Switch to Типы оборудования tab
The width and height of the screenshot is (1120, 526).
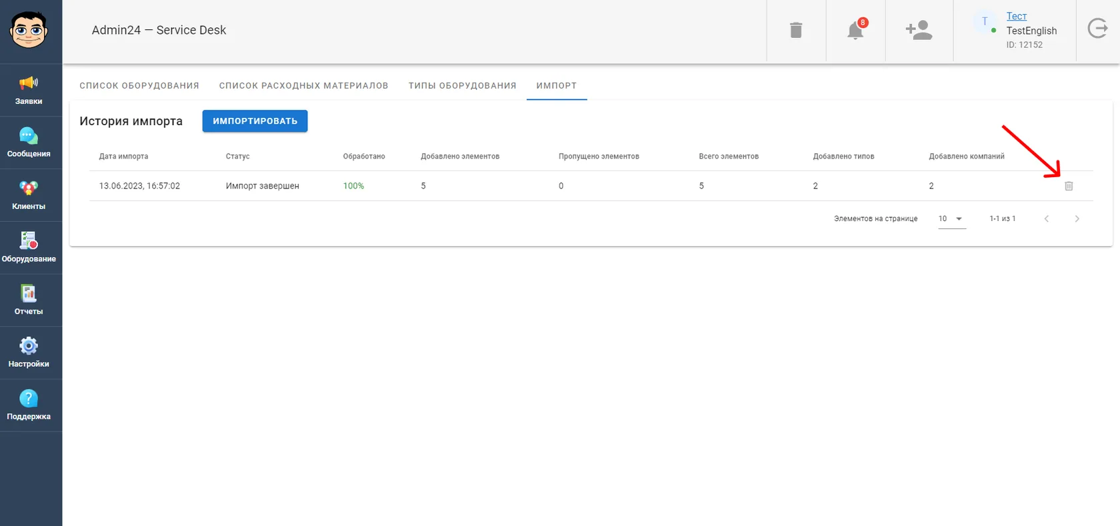click(x=463, y=85)
